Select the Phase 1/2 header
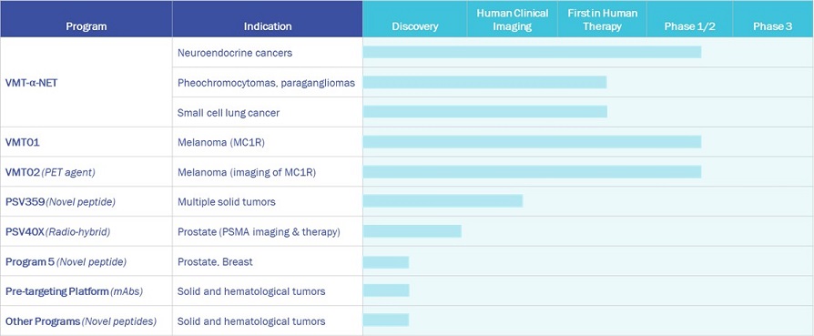The width and height of the screenshot is (814, 336). (x=690, y=26)
